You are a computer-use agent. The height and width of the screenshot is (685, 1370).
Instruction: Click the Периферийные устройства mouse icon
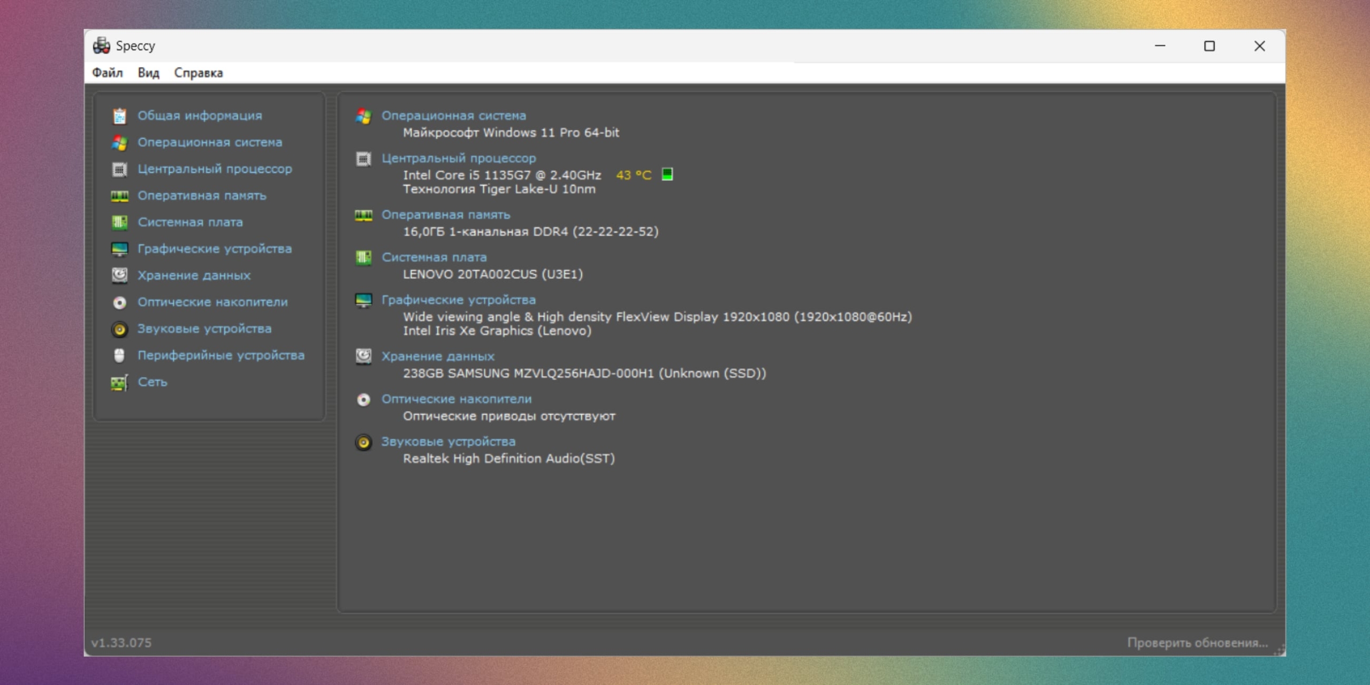[119, 355]
